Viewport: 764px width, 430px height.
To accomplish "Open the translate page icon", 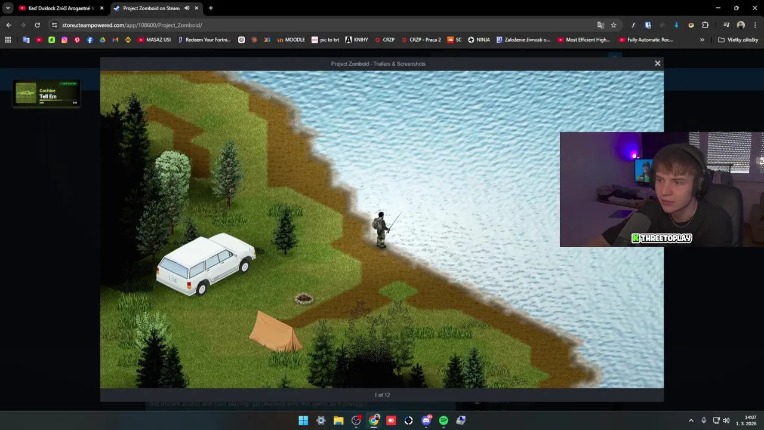I will [600, 25].
